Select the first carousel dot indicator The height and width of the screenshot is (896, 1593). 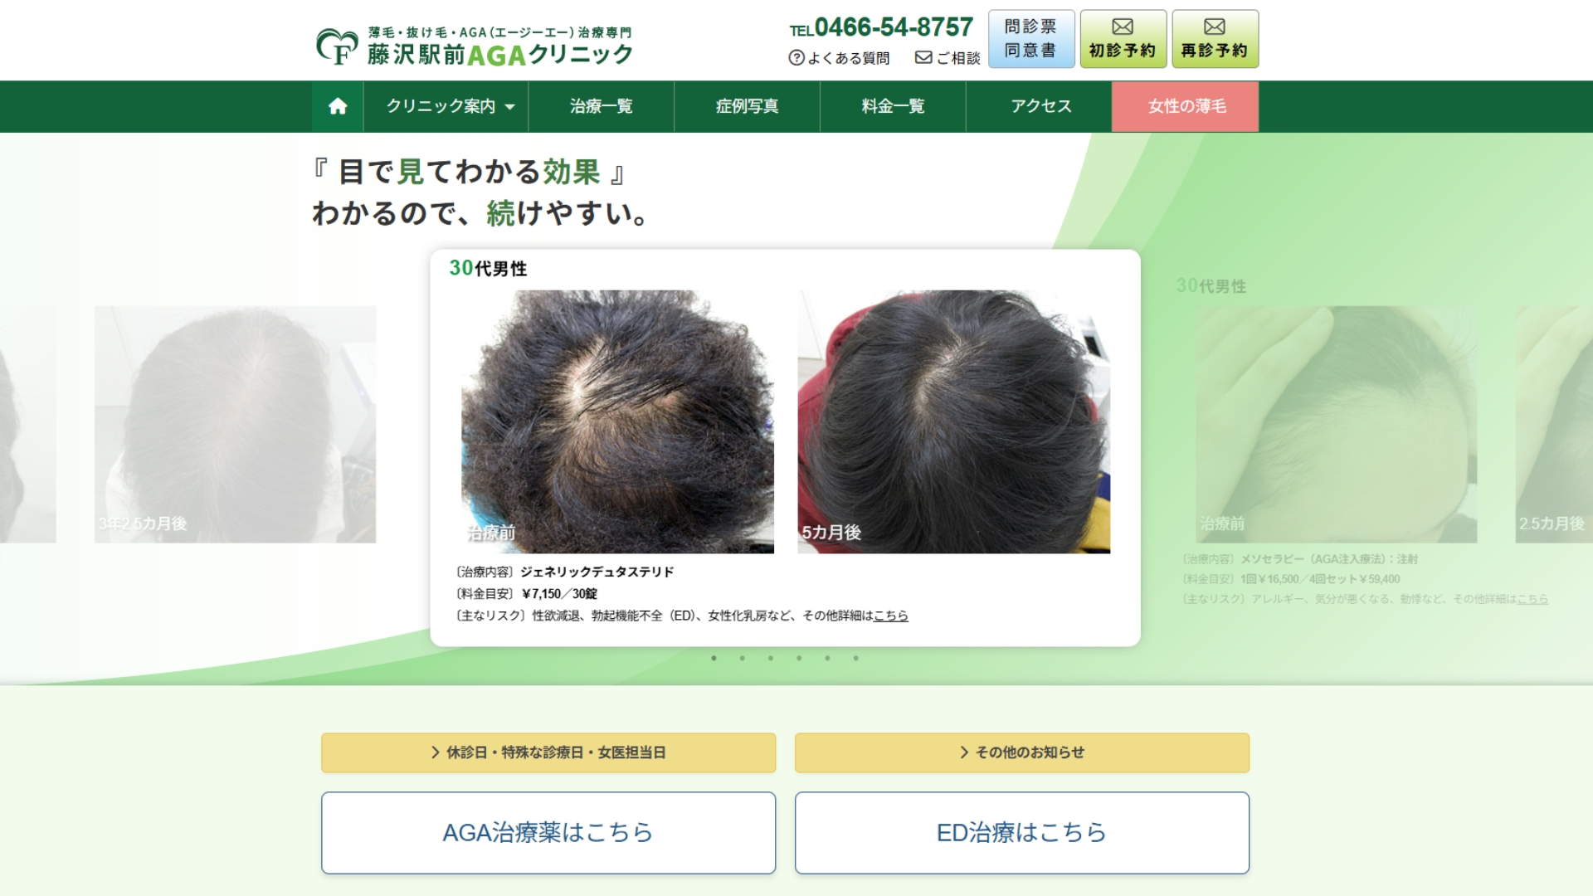click(714, 659)
